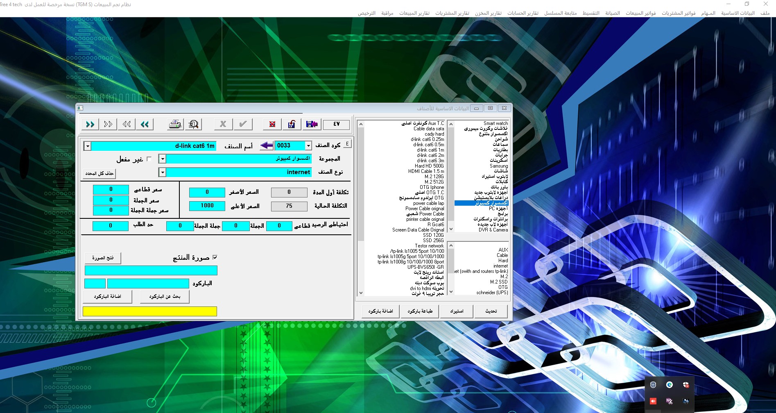776x413 pixels.
Task: Open the فواتير المبيعات menu
Action: (641, 13)
